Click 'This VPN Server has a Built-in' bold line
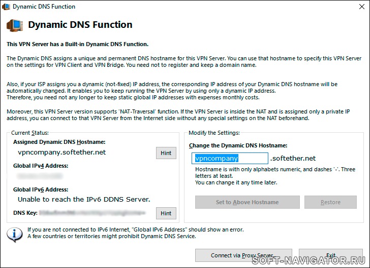The height and width of the screenshot is (268, 370). click(77, 44)
